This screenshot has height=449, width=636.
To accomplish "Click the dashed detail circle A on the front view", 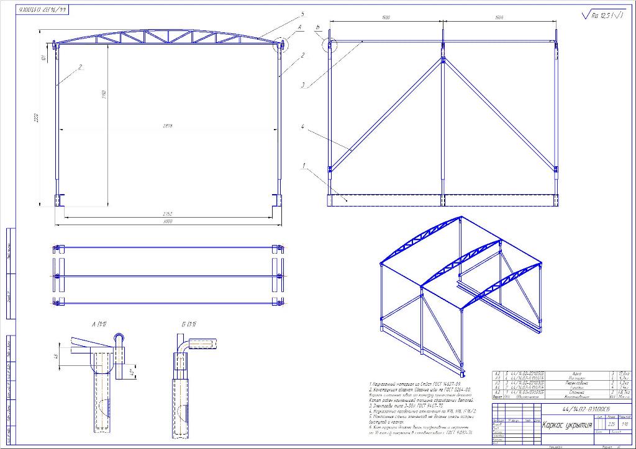I will pyautogui.click(x=279, y=45).
